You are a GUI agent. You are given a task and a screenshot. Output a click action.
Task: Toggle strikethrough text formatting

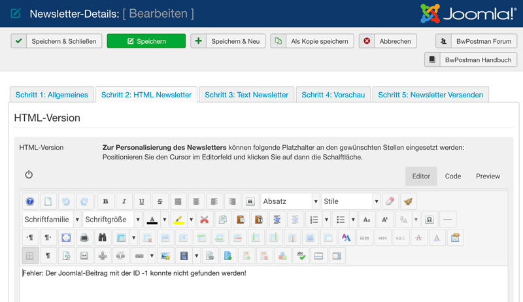coord(160,201)
